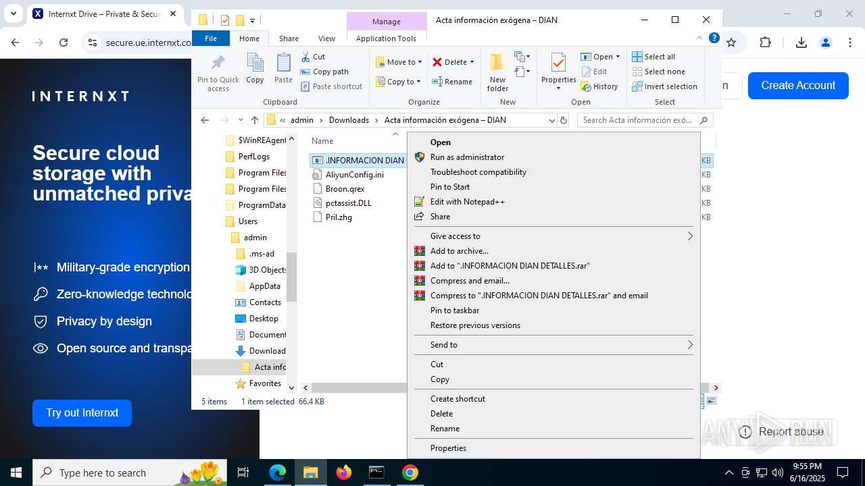This screenshot has width=865, height=486.
Task: Bookmark this page star icon
Action: tap(731, 43)
